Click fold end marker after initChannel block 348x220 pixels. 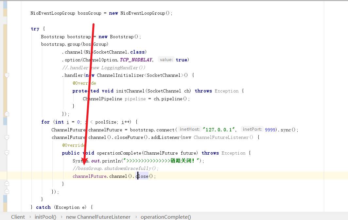click(x=7, y=114)
